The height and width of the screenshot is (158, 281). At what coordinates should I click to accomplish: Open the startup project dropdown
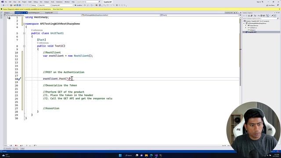63,5
